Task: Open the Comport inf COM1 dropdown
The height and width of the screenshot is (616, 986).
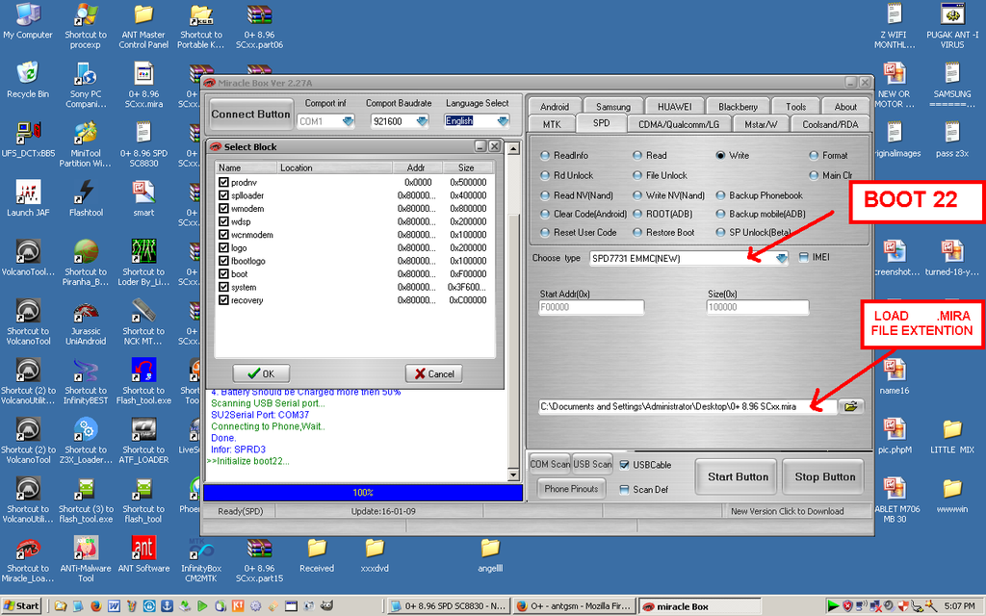Action: pos(348,121)
